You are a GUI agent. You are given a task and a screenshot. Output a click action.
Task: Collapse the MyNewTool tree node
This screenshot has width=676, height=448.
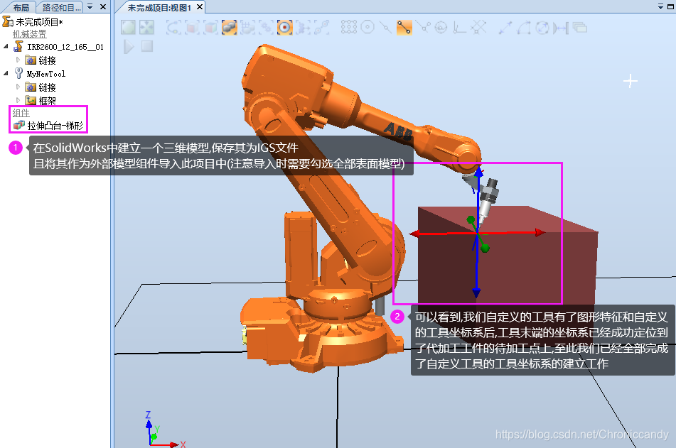(x=6, y=72)
